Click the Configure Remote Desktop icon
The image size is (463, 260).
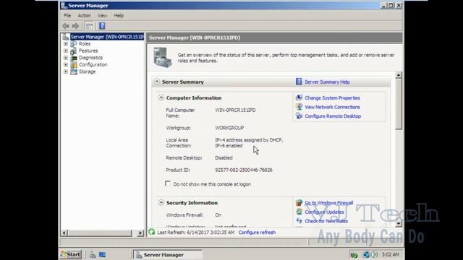pos(299,116)
